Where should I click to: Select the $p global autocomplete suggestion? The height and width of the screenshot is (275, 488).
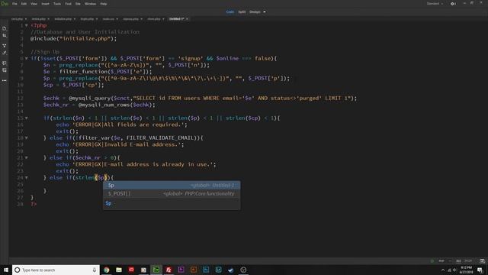coord(172,186)
